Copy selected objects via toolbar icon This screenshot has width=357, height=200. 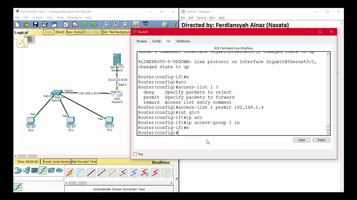tap(66, 25)
